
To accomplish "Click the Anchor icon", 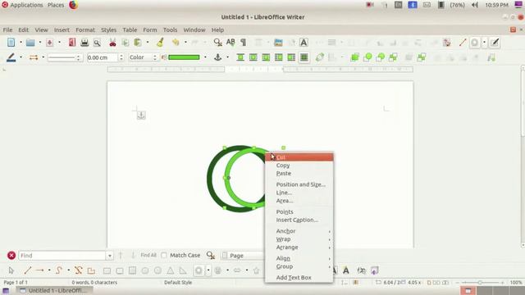I will pos(217,57).
